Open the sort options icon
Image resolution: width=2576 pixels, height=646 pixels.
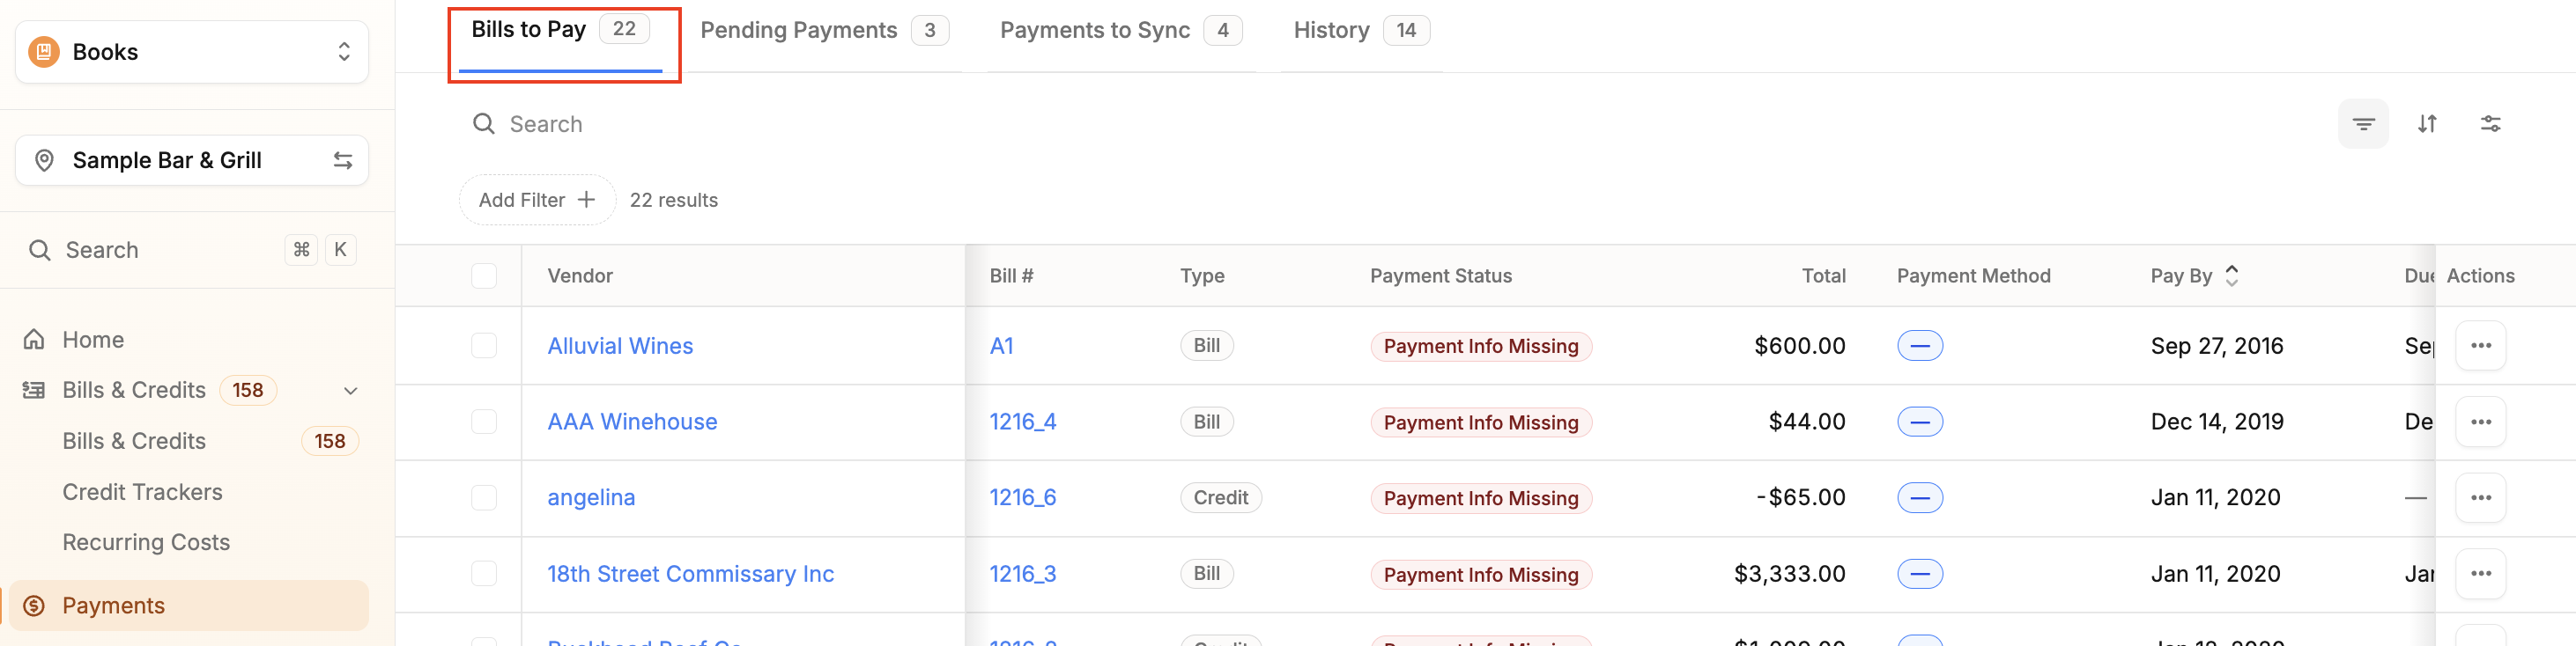click(x=2427, y=124)
